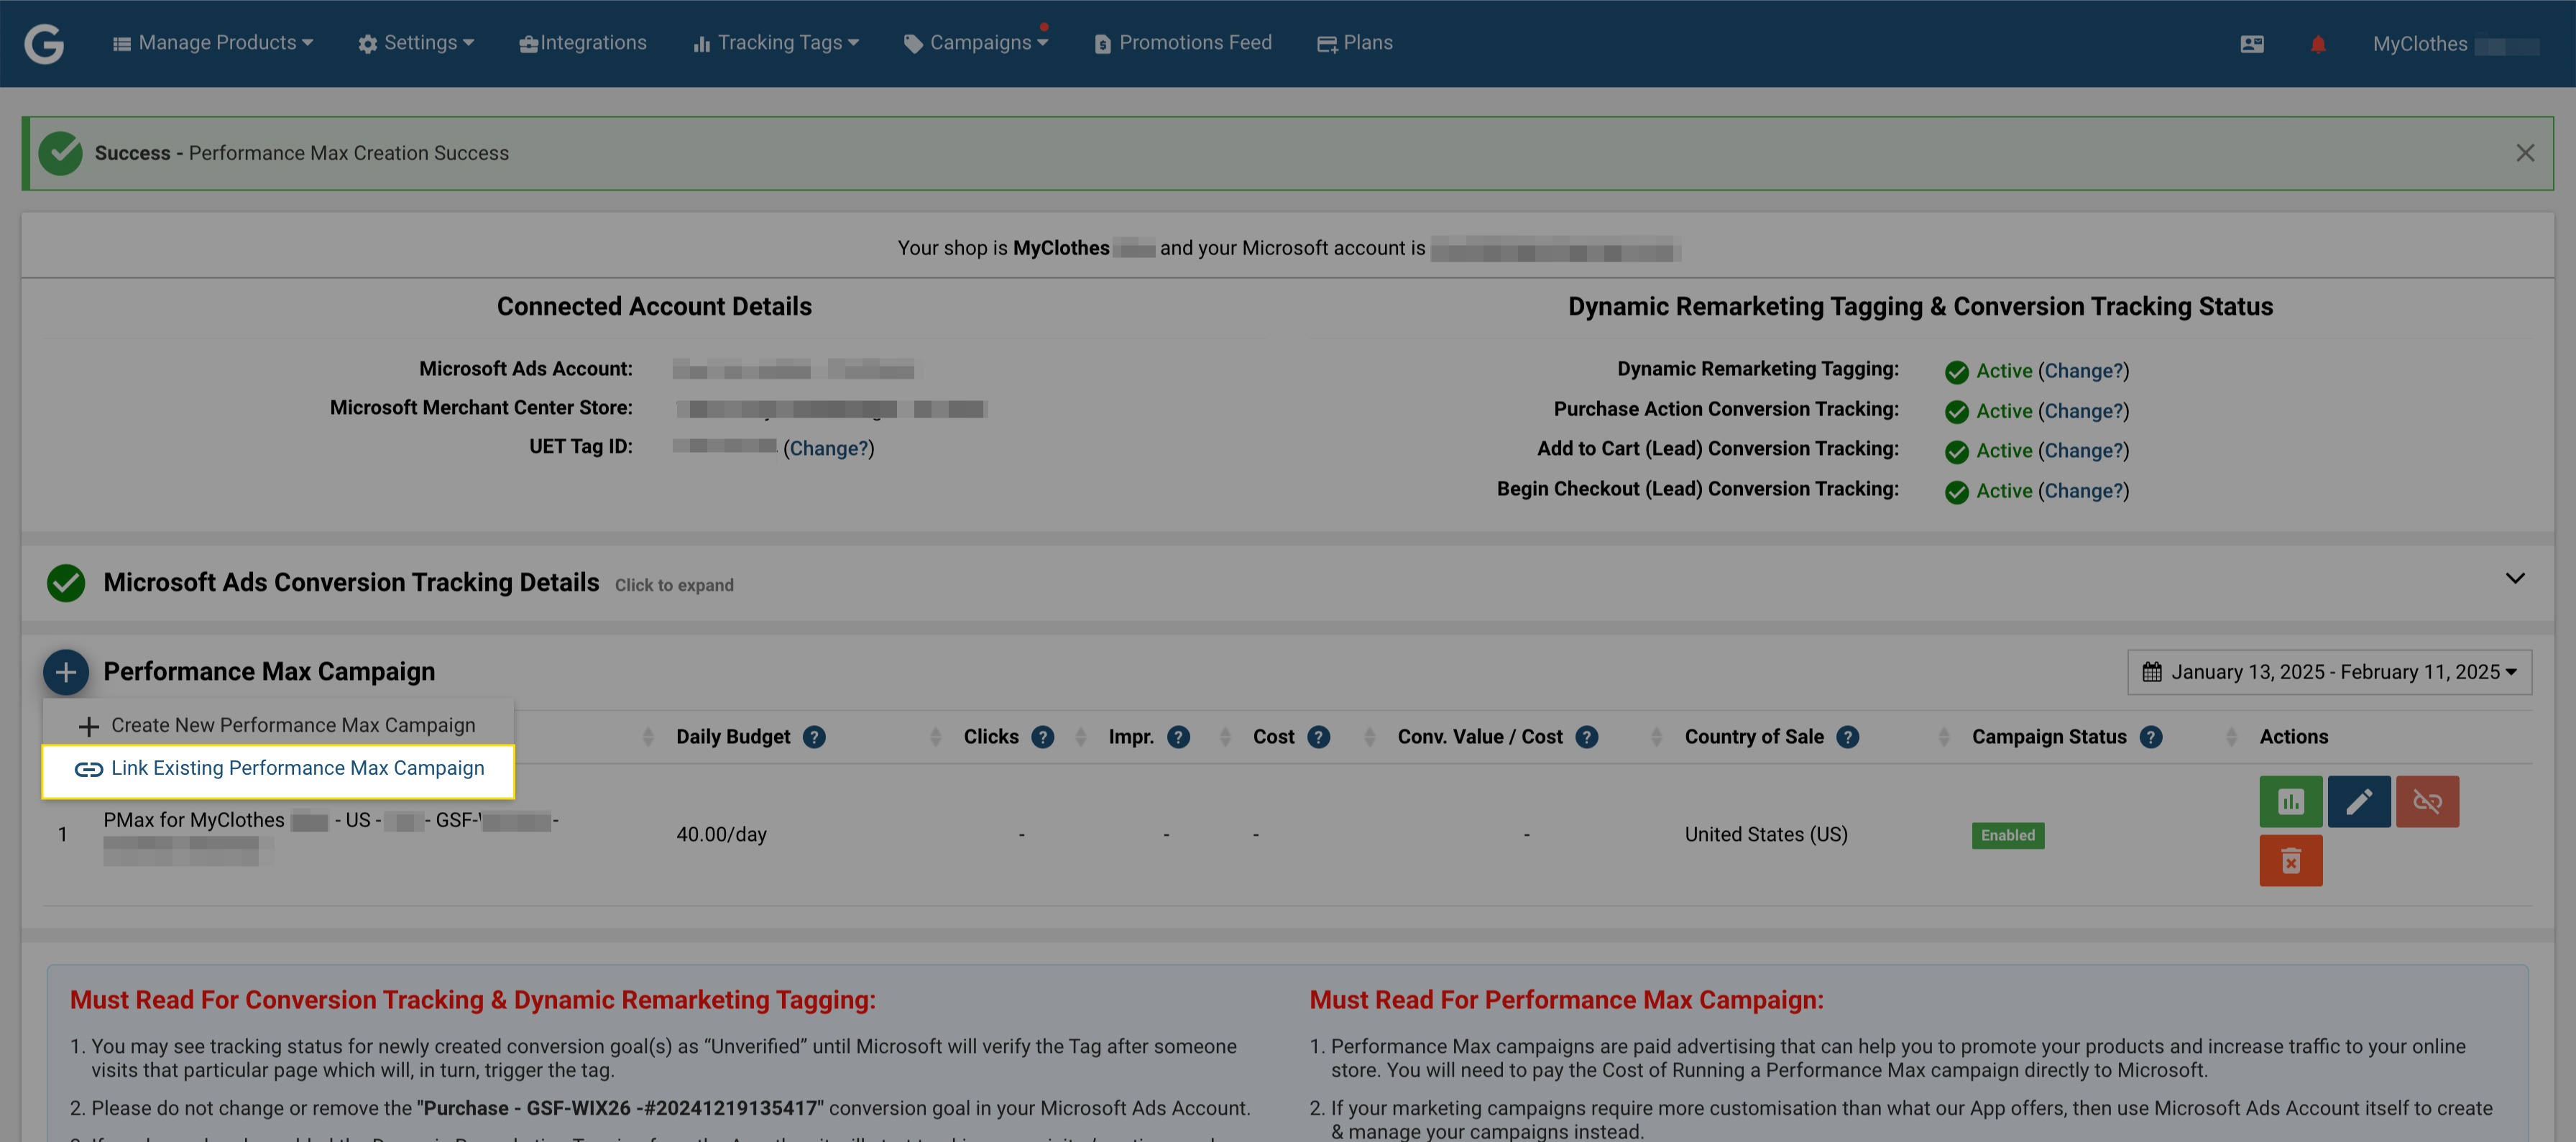Show help for Daily Budget
The height and width of the screenshot is (1142, 2576).
tap(815, 737)
